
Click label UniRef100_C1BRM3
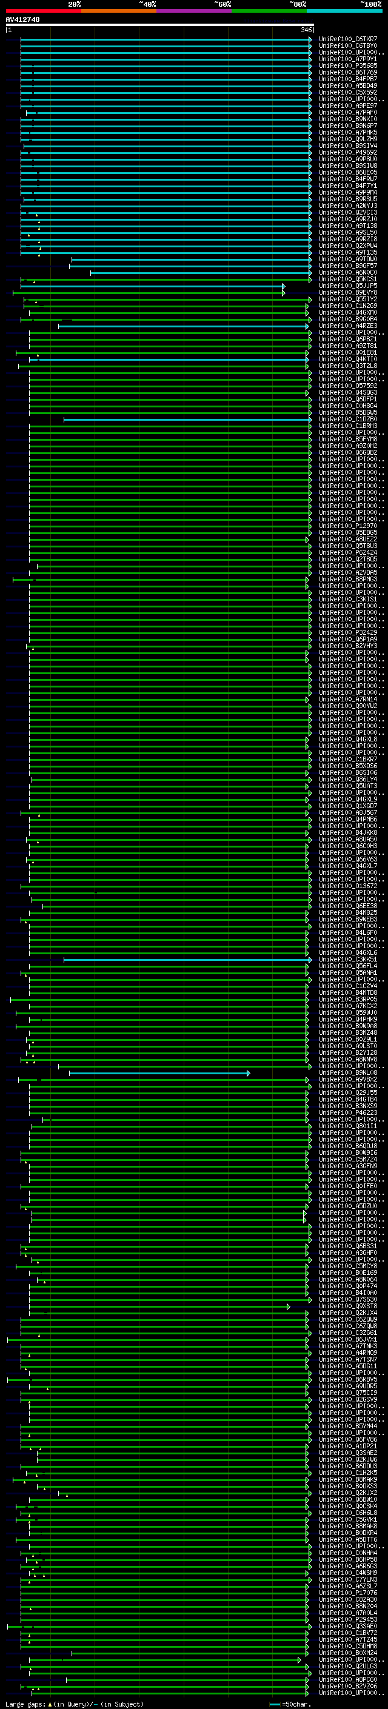point(348,426)
